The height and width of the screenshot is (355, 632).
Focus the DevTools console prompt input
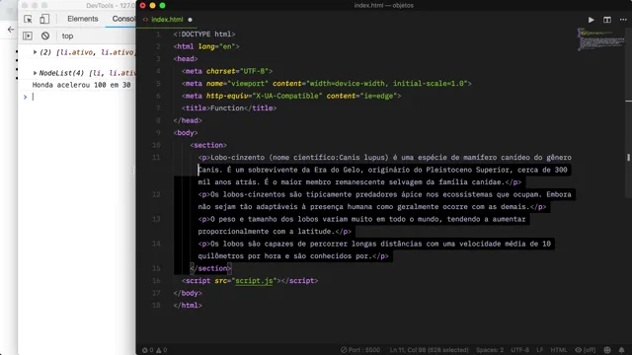(81, 97)
